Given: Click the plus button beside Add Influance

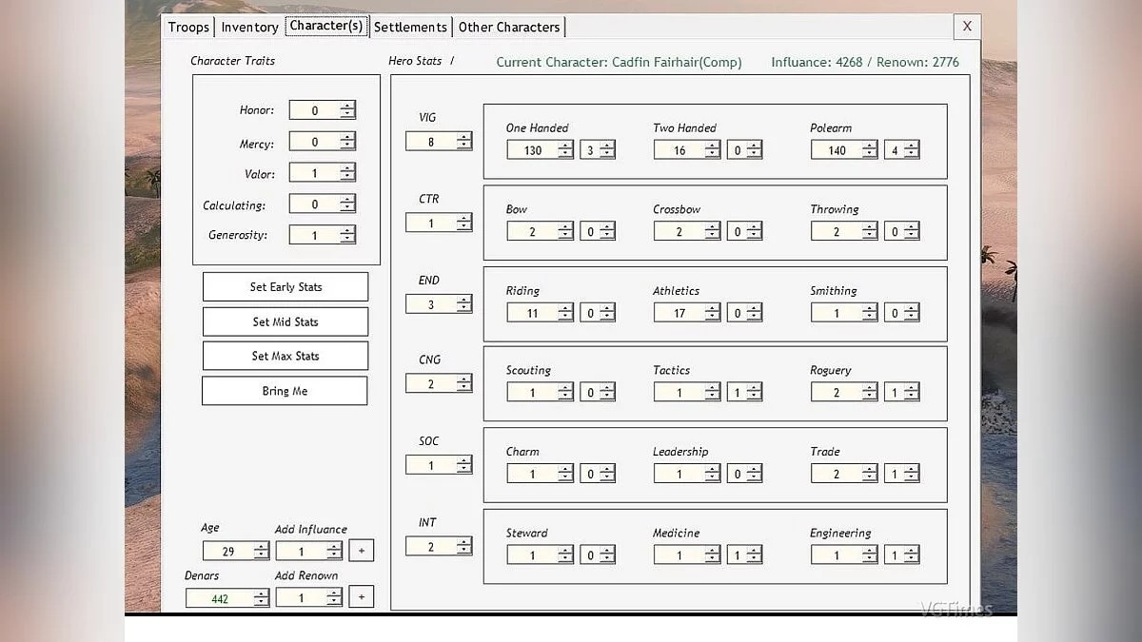Looking at the screenshot, I should pos(361,551).
